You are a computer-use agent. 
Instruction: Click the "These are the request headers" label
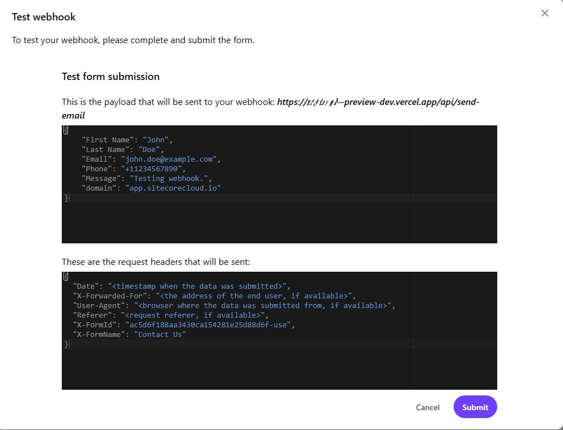tap(156, 262)
